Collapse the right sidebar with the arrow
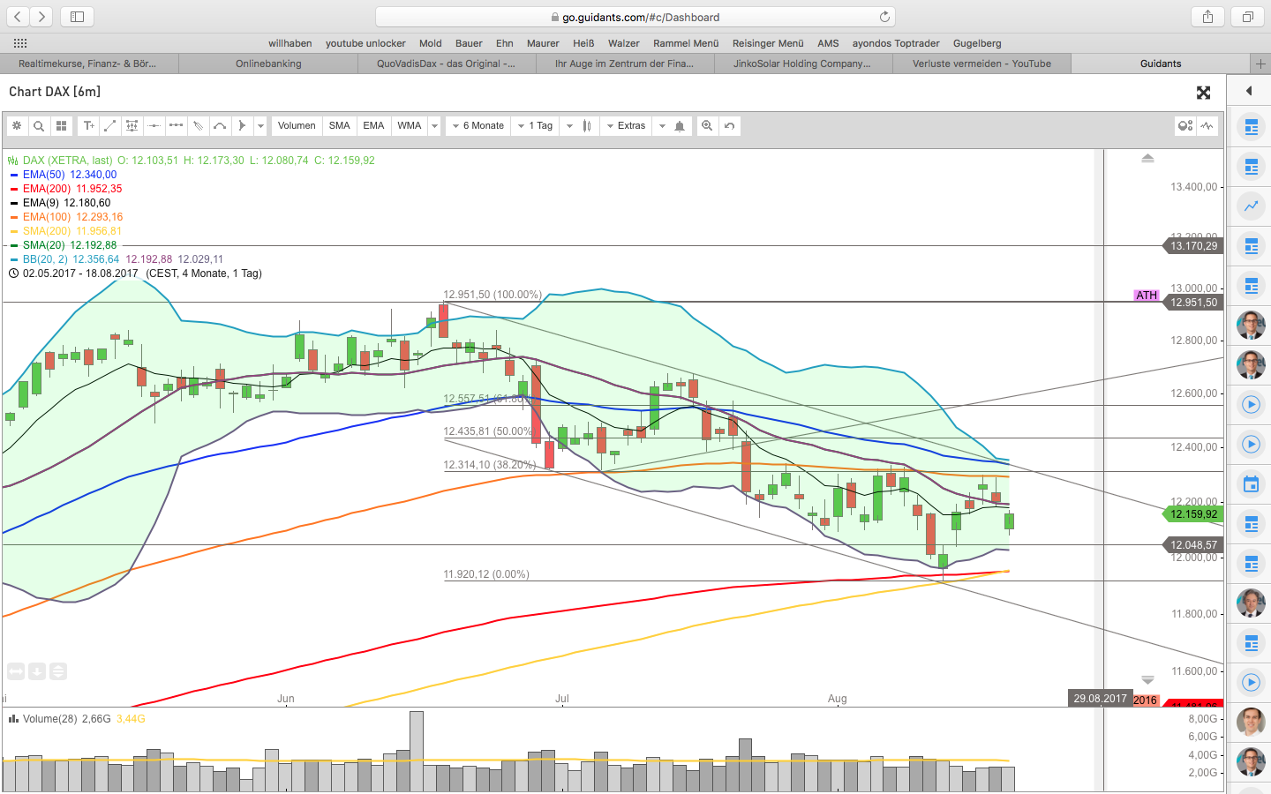This screenshot has width=1271, height=794. click(1249, 91)
